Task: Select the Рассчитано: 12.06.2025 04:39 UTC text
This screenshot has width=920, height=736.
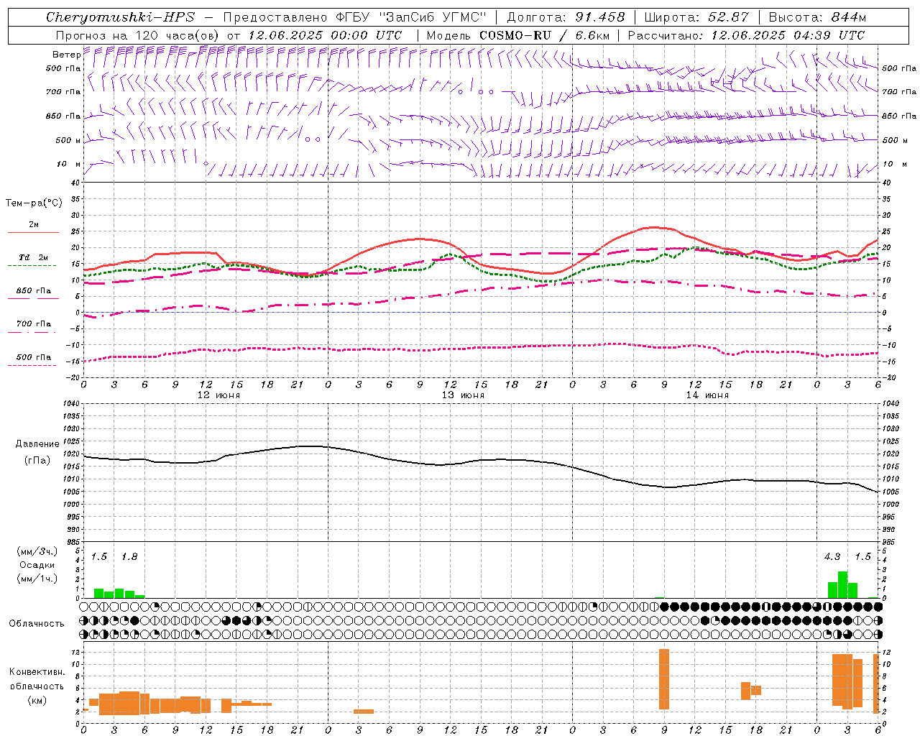Action: point(746,35)
